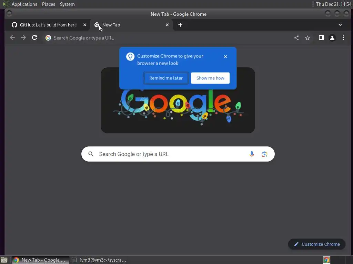Click the lightbulb icon in tooltip
This screenshot has width=353, height=264.
(130, 57)
